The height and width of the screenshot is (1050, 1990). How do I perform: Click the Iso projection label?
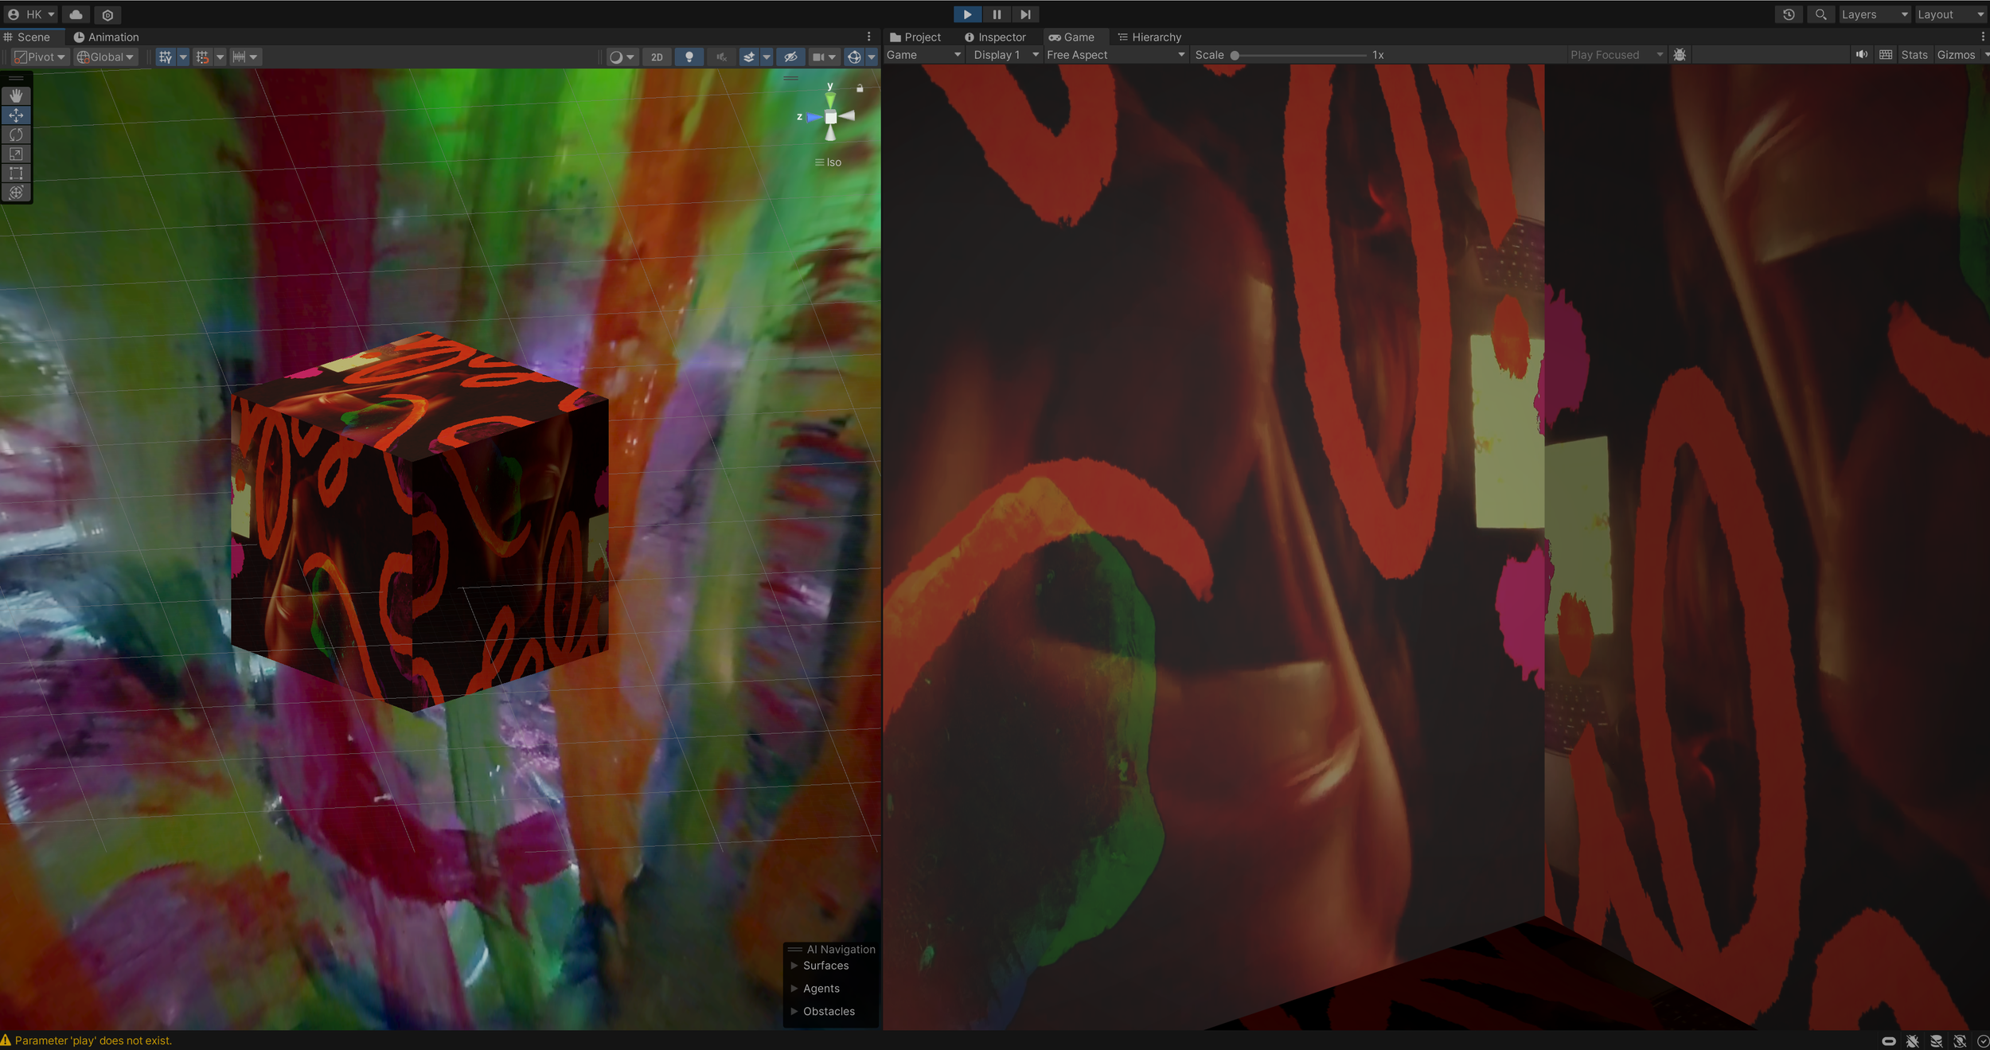point(833,162)
